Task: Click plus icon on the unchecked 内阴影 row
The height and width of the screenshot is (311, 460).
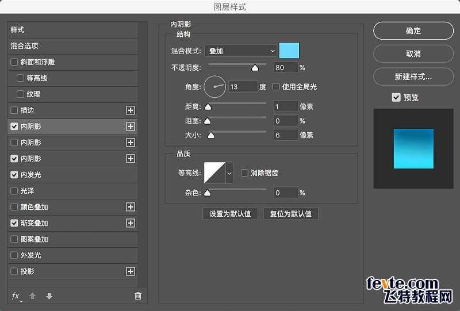Action: pos(131,143)
